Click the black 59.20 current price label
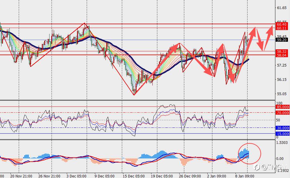Screen dimensions: 290x178 coord(282,40)
